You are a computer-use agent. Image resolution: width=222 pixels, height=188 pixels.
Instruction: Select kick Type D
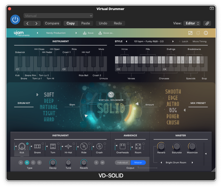tap(39, 163)
